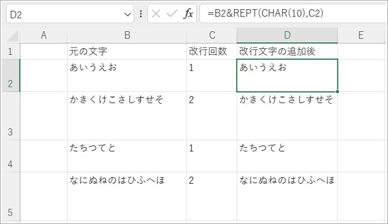The height and width of the screenshot is (224, 388).
Task: Select column D header
Action: click(287, 35)
